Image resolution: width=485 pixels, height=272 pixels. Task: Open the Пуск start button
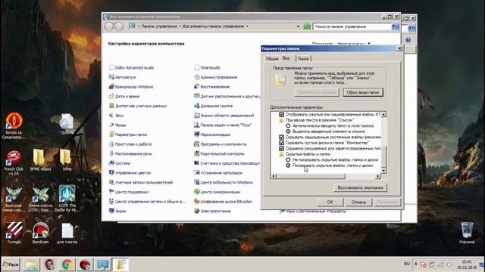point(11,264)
